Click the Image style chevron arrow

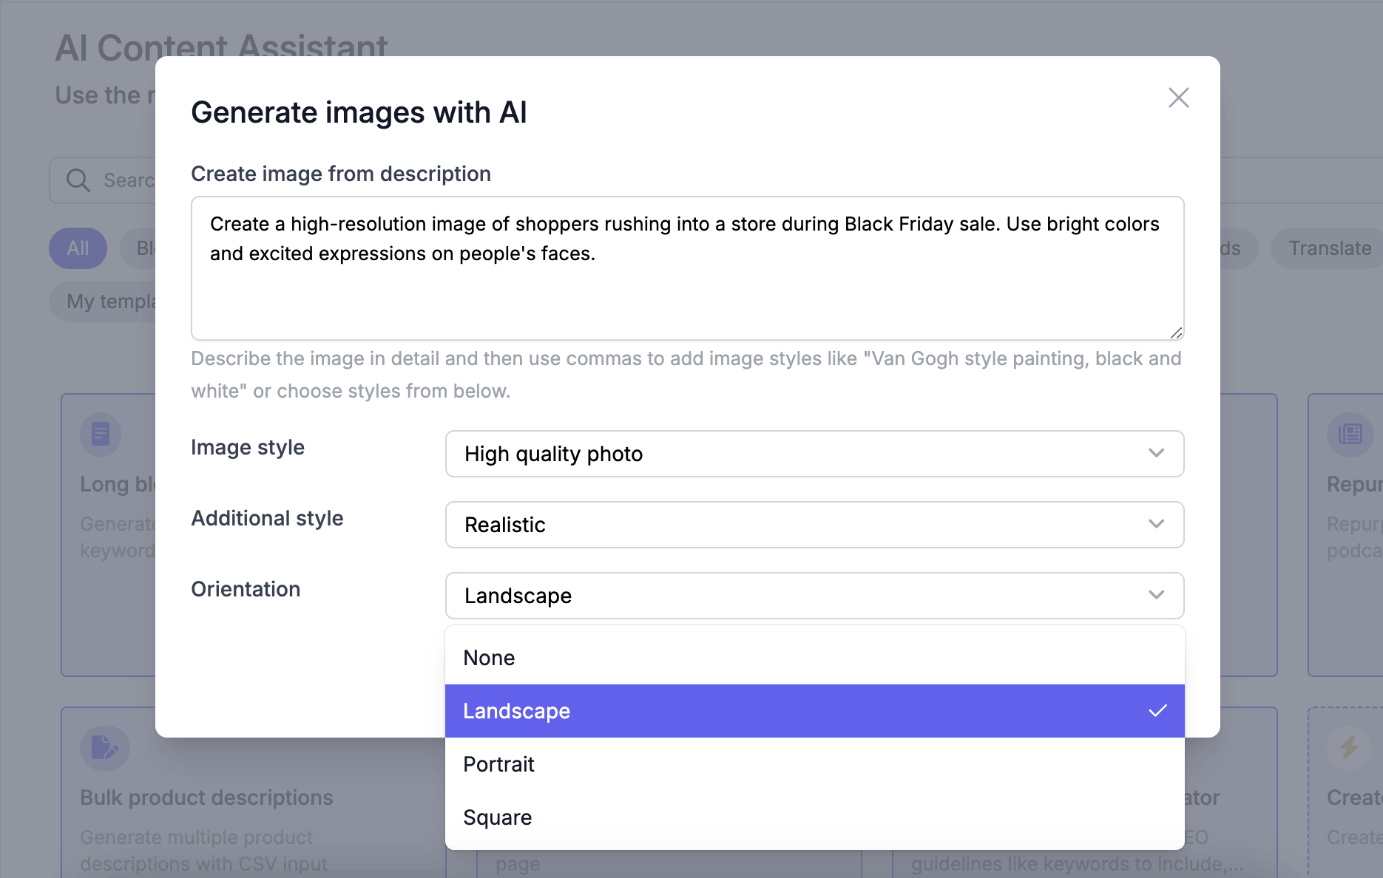pyautogui.click(x=1157, y=453)
